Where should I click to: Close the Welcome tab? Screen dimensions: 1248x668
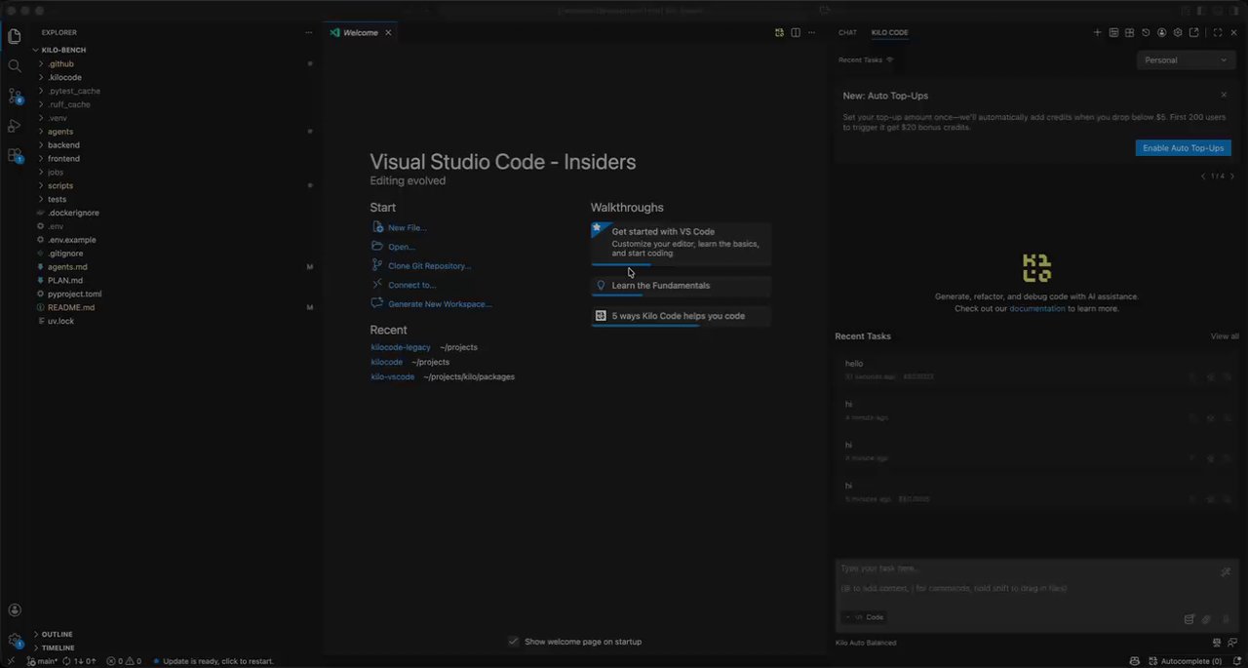[388, 32]
